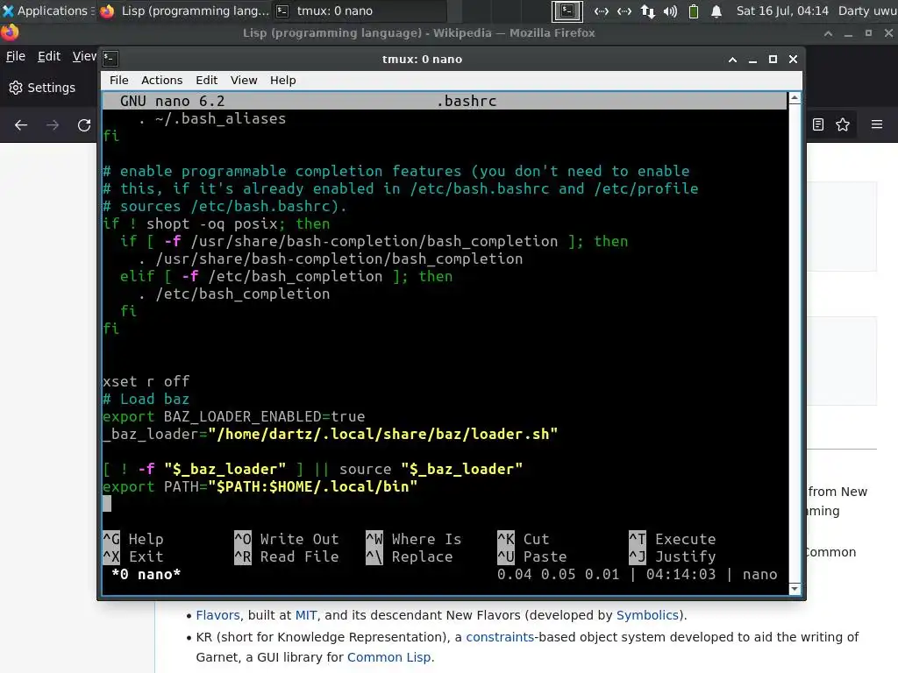Click the terminal scrollbar up arrow

[x=795, y=98]
